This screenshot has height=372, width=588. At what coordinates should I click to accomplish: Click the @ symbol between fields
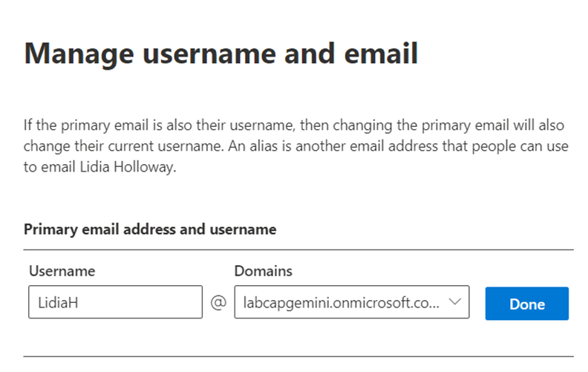tap(218, 302)
